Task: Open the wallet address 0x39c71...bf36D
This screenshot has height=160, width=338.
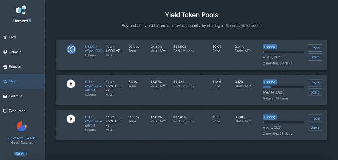Action: click(x=23, y=138)
